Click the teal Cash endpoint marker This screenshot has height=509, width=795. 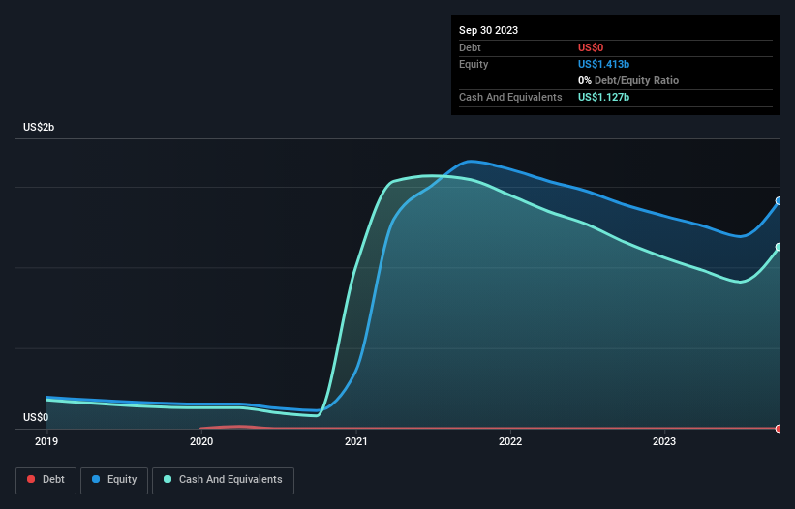[779, 247]
